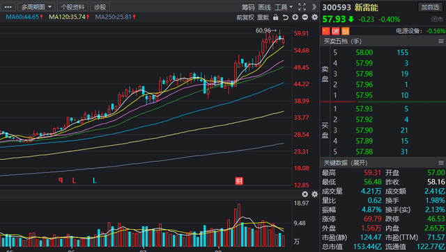The height and width of the screenshot is (252, 446).
Task: Click the 市盈(TTM) value 71.57
Action: pyautogui.click(x=436, y=237)
